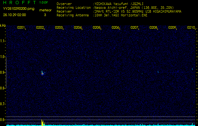Click the 0201 time marker
This screenshot has height=126, width=198.
(x=21, y=27)
